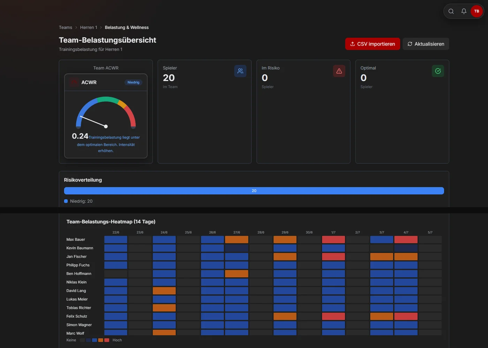Click the Keine legend label
This screenshot has width=488, height=348.
pos(71,340)
